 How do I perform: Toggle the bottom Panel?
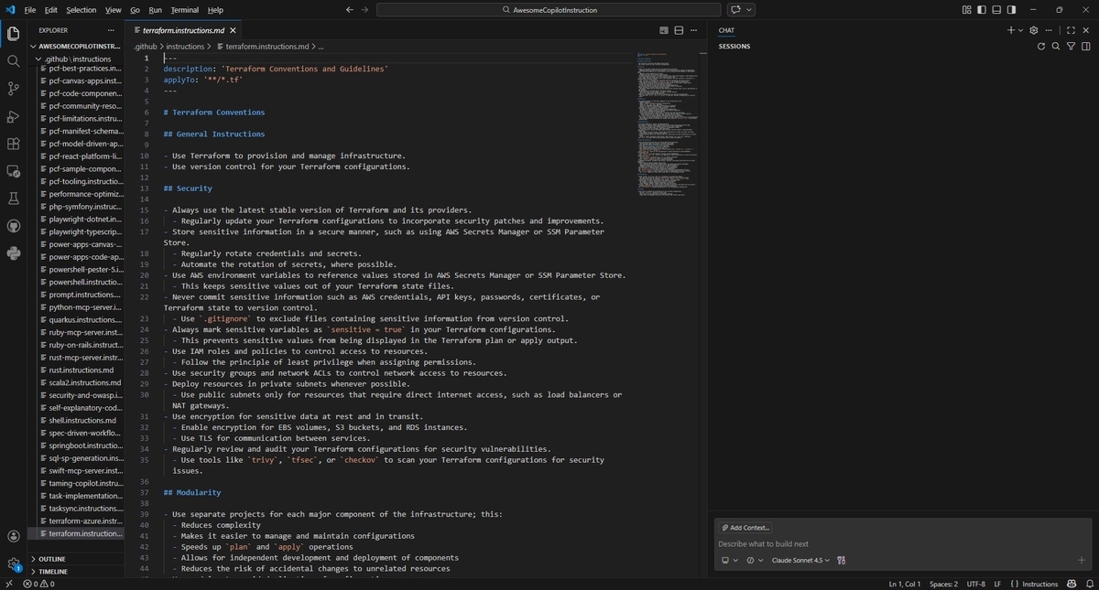[996, 10]
